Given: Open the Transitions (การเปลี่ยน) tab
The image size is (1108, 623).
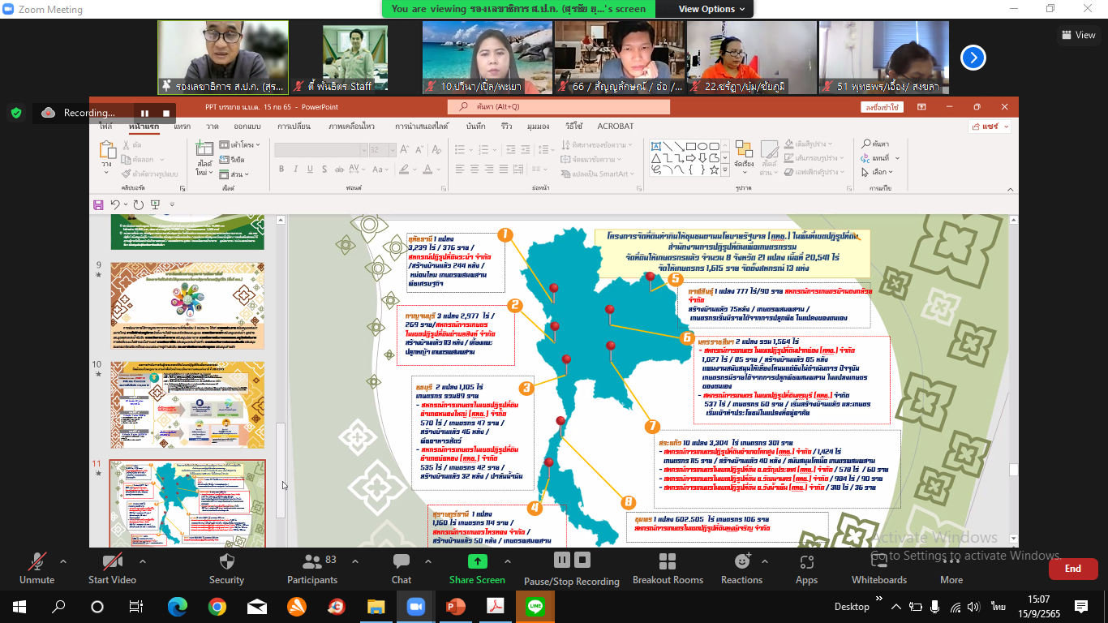Looking at the screenshot, I should click(x=294, y=127).
